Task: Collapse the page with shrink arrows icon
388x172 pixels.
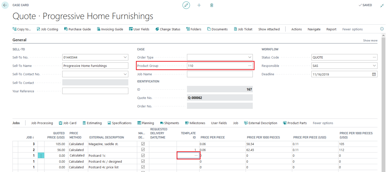Action: click(382, 5)
